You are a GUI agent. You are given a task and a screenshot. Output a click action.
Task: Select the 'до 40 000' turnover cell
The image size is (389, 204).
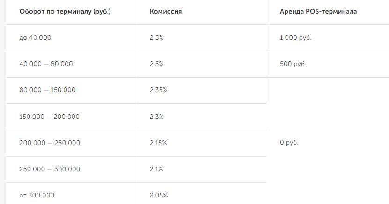[x=36, y=38]
